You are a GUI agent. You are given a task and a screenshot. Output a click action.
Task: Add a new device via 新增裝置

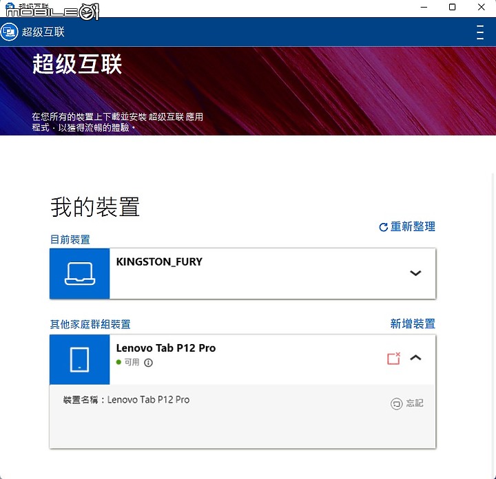[413, 324]
